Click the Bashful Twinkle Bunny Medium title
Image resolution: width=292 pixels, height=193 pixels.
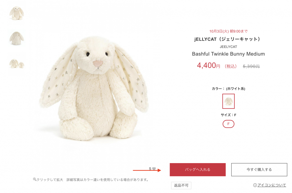tap(228, 54)
